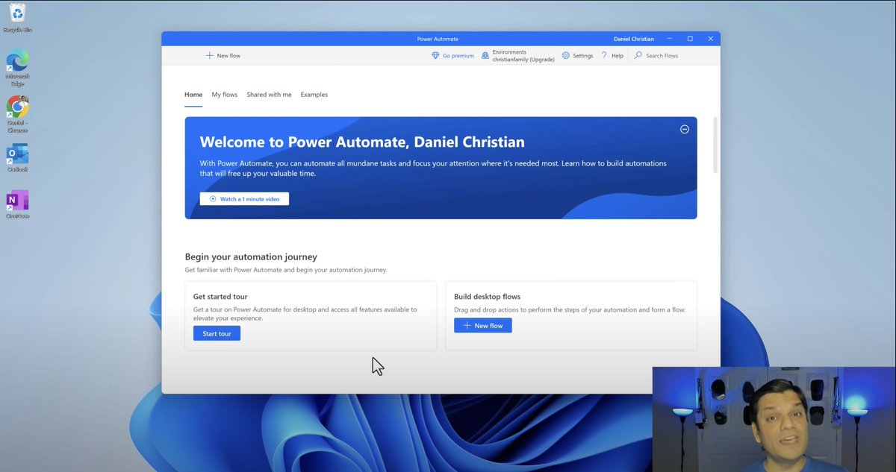Launch Microsoft Edge desktop shortcut
The image size is (896, 472).
click(x=17, y=69)
